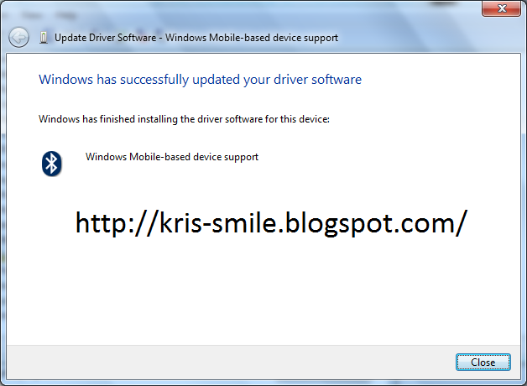The image size is (527, 386).
Task: Click the 'Windows has finished installing the driver software' text
Action: 184,119
